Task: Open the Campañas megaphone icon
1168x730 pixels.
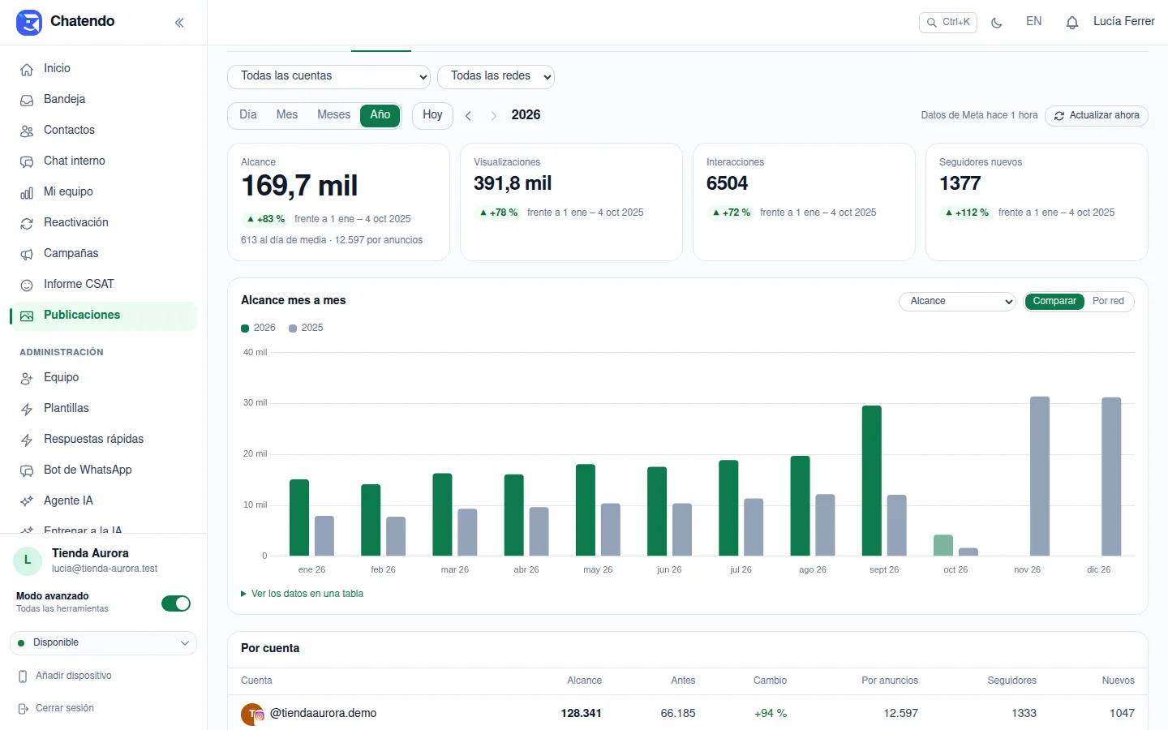Action: (x=27, y=254)
